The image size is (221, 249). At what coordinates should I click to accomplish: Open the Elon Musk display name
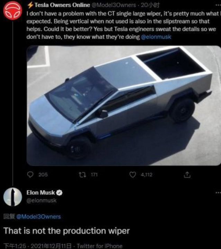tap(41, 193)
